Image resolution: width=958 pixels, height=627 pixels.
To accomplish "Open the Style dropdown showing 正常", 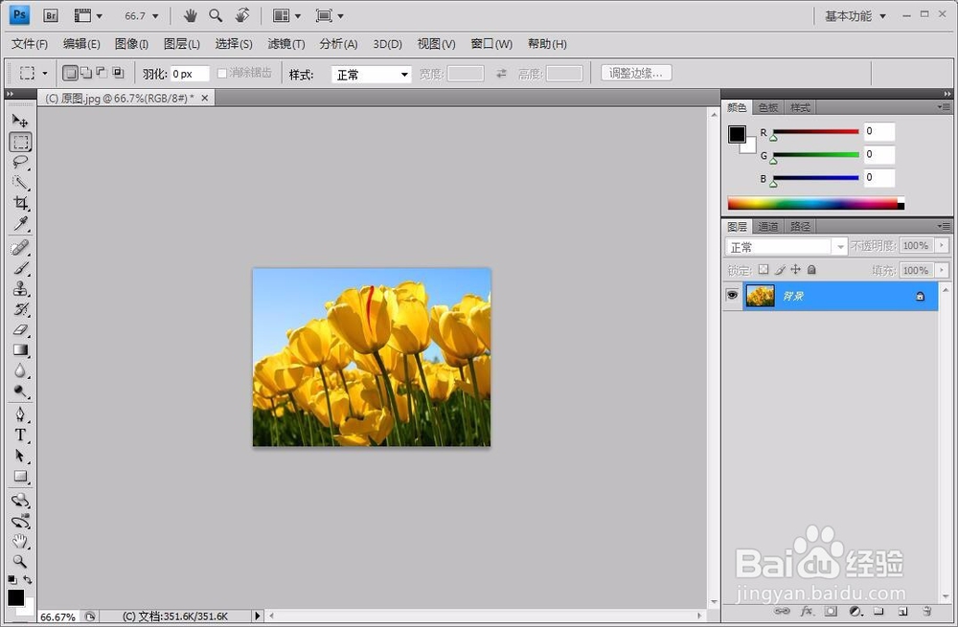I will click(371, 75).
